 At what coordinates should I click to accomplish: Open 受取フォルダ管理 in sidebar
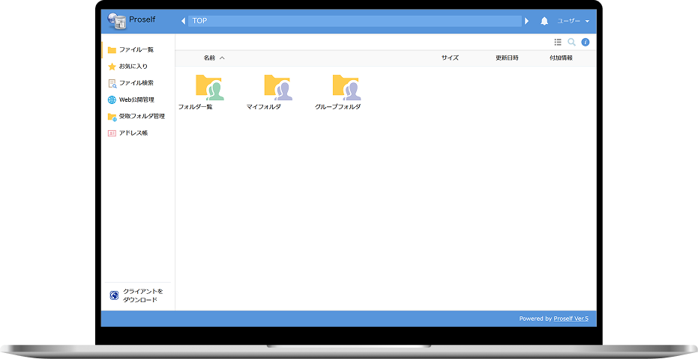pos(139,117)
